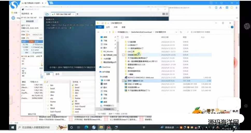Viewport: 251px width, 133px height.
Task: Select media folder in FinalShell file list
Action: pos(78,109)
